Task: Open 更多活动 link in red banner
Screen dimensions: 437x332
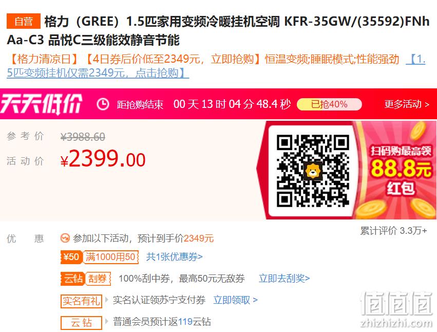Action: click(407, 104)
